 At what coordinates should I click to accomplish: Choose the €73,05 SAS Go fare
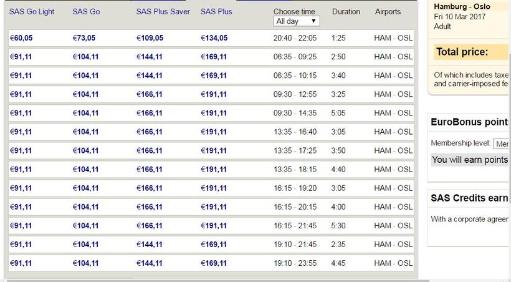pyautogui.click(x=84, y=38)
